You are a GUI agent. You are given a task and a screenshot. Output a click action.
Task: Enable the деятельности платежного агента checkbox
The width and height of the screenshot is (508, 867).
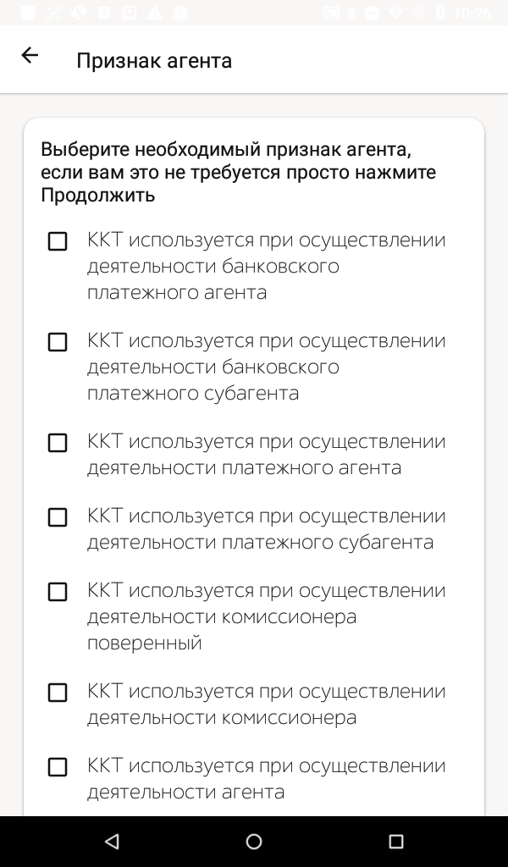(58, 443)
